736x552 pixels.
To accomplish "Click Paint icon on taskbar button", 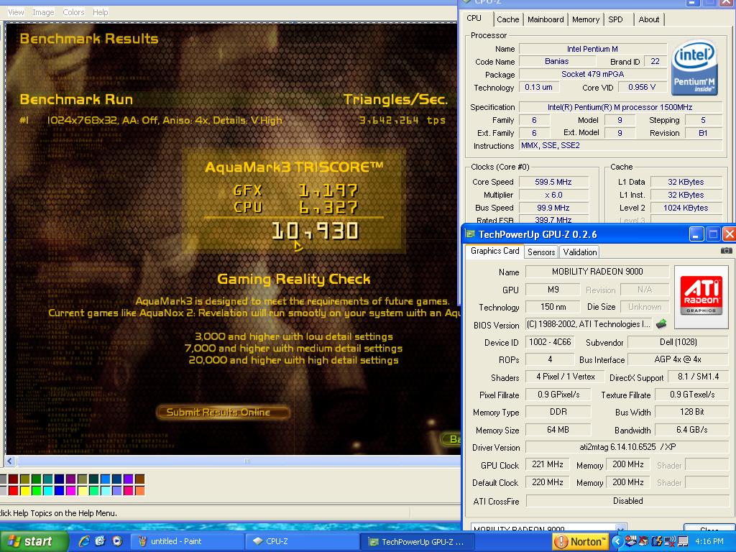I will pos(142,541).
